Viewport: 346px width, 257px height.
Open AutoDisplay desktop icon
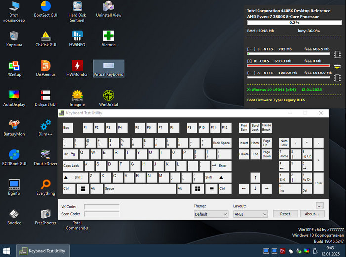tap(14, 99)
